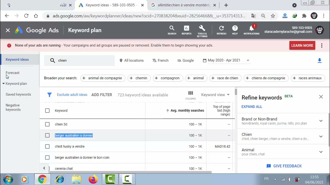Click ADD FILTER

102,95
